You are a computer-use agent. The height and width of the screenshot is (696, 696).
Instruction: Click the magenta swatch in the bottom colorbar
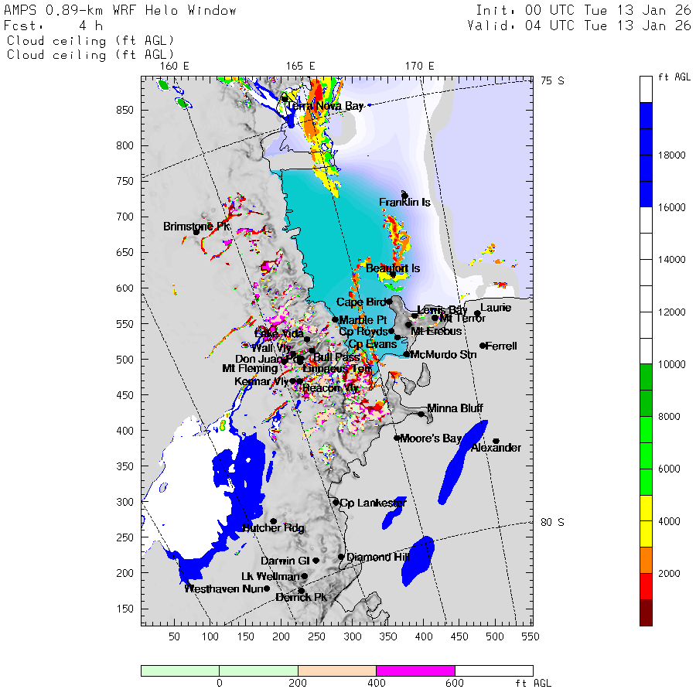[415, 670]
